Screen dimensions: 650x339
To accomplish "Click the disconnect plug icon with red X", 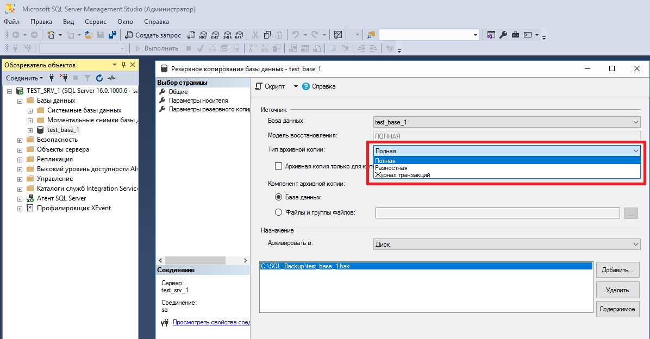I will (63, 78).
